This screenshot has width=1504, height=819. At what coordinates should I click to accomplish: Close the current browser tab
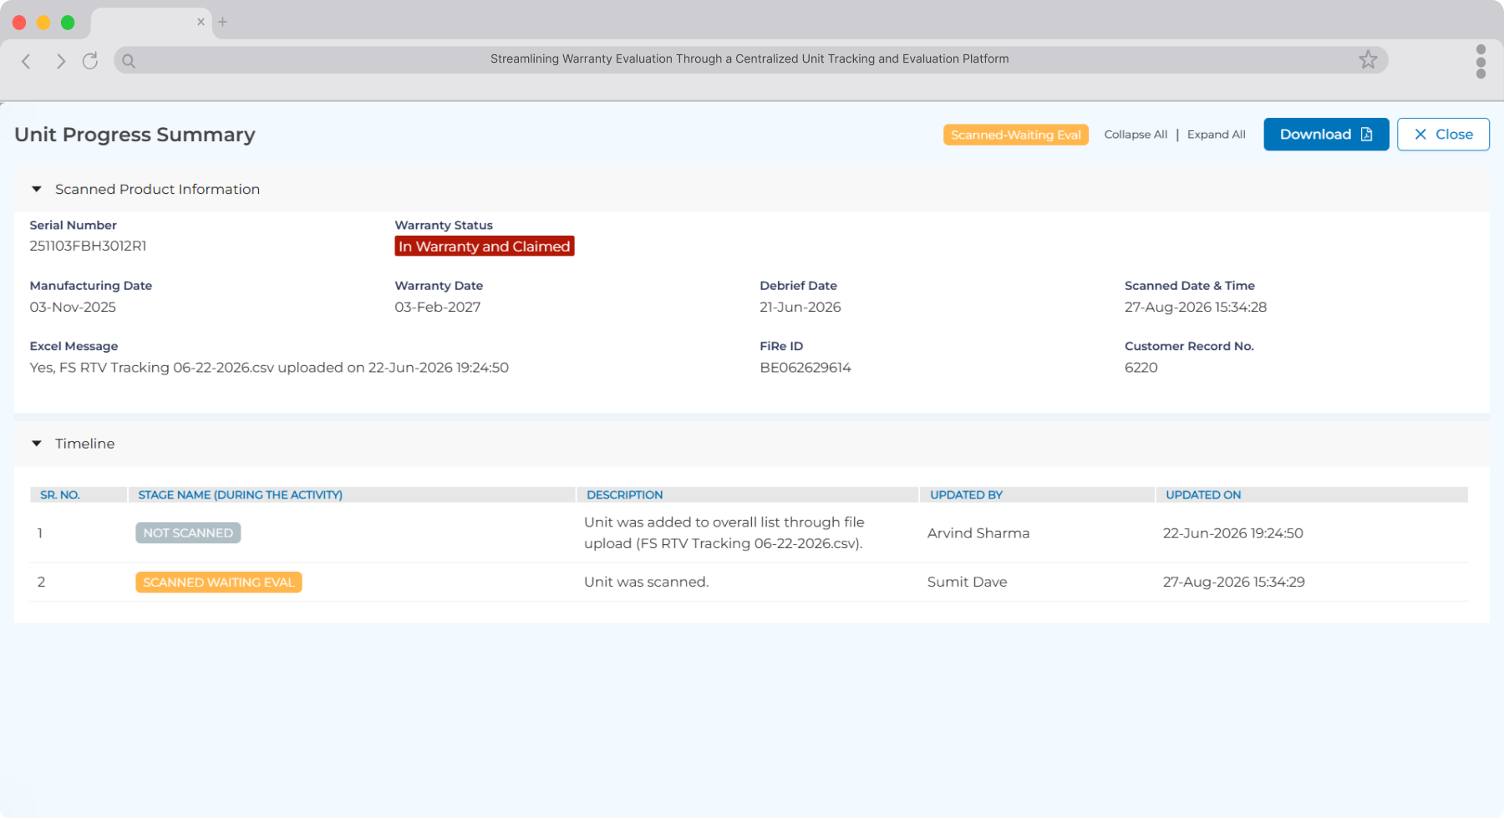[201, 22]
